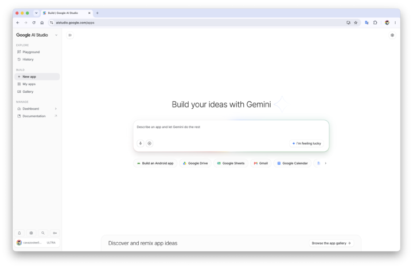Click the I'm feeling lucky button
The width and height of the screenshot is (413, 268).
306,143
